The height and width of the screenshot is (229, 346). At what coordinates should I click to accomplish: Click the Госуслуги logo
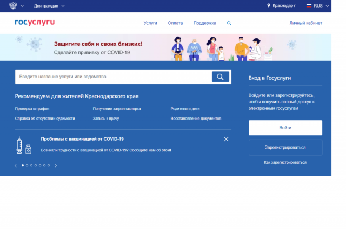[x=35, y=23]
